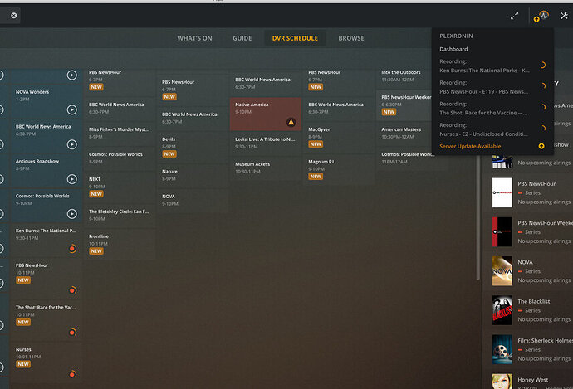Click recording indicator on Ken Burns card
573x389 pixels.
pos(73,249)
